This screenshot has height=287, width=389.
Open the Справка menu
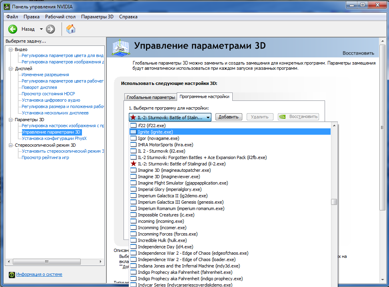coord(128,17)
